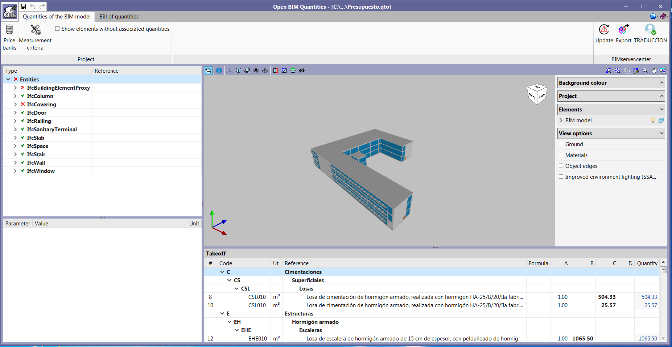This screenshot has width=672, height=347.
Task: Select the hidden elements eye icon
Action: click(302, 71)
